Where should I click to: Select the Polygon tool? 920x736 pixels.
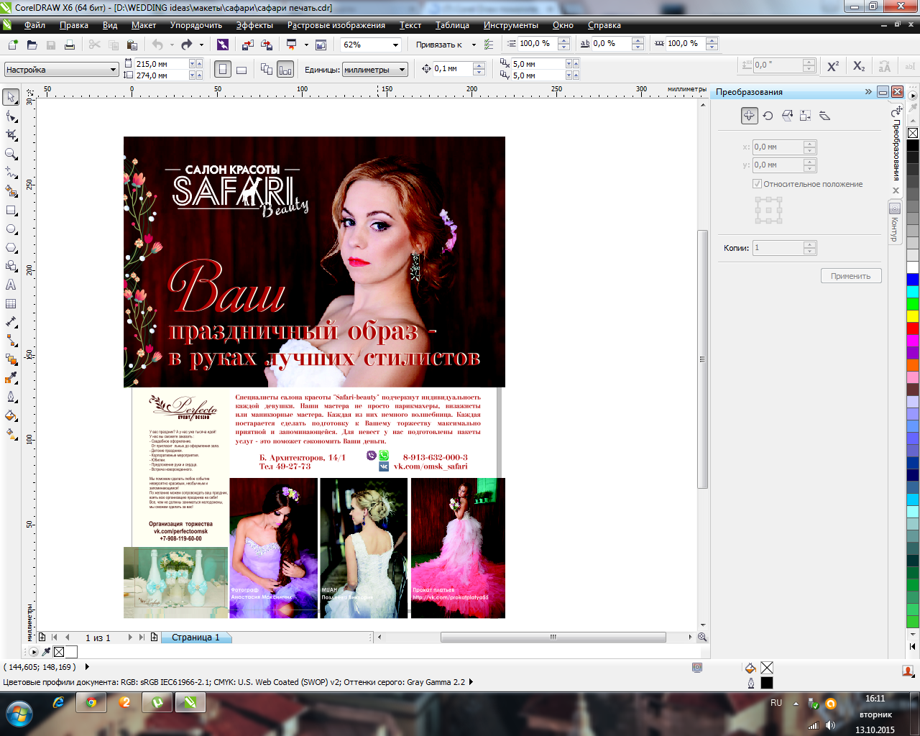11,247
